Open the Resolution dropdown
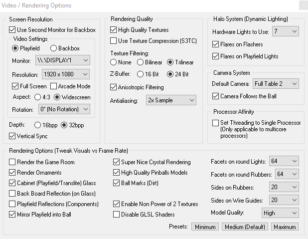This screenshot has height=239, width=308. (x=66, y=74)
